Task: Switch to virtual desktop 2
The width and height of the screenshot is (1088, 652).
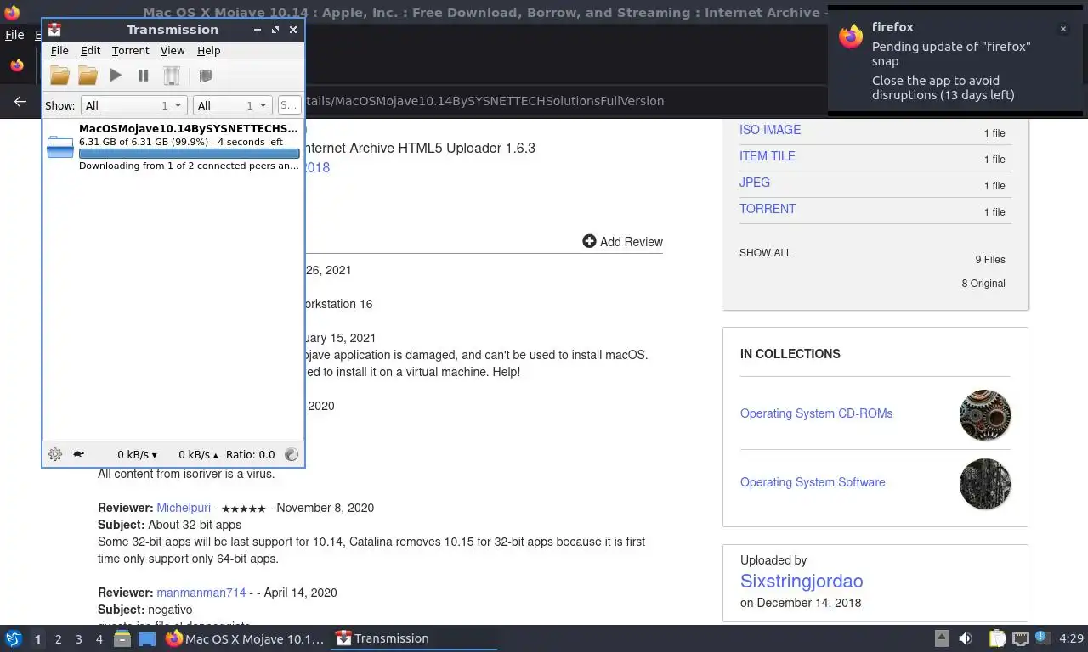Action: pyautogui.click(x=58, y=639)
